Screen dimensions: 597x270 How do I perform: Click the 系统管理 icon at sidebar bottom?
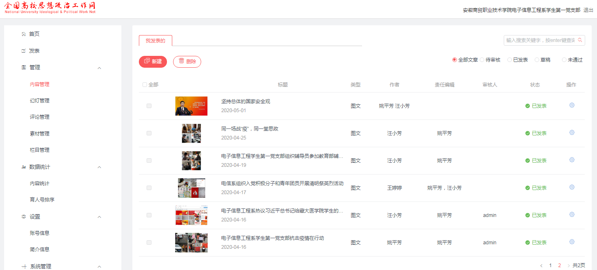(x=23, y=266)
